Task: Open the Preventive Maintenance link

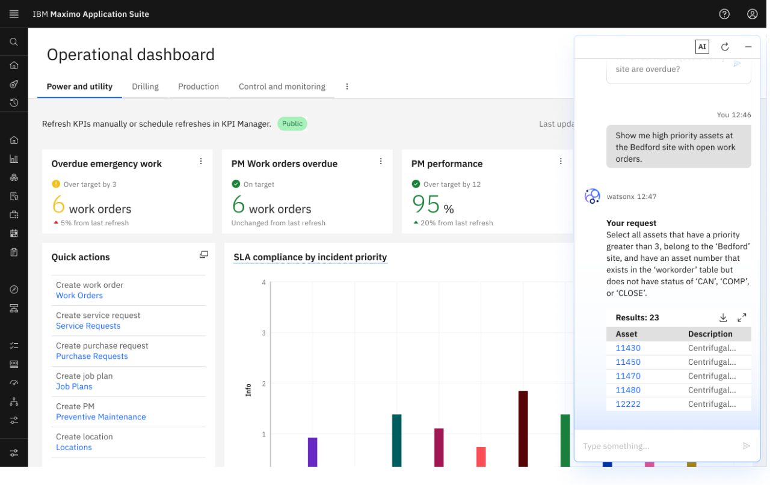Action: 101,417
